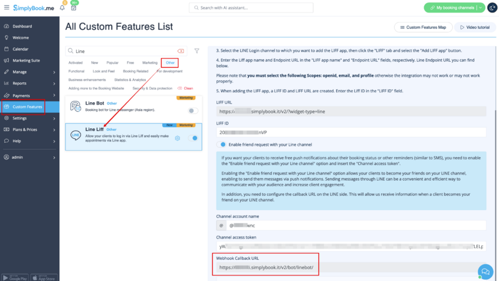Clear the Line search text
This screenshot has width=499, height=281.
click(181, 51)
